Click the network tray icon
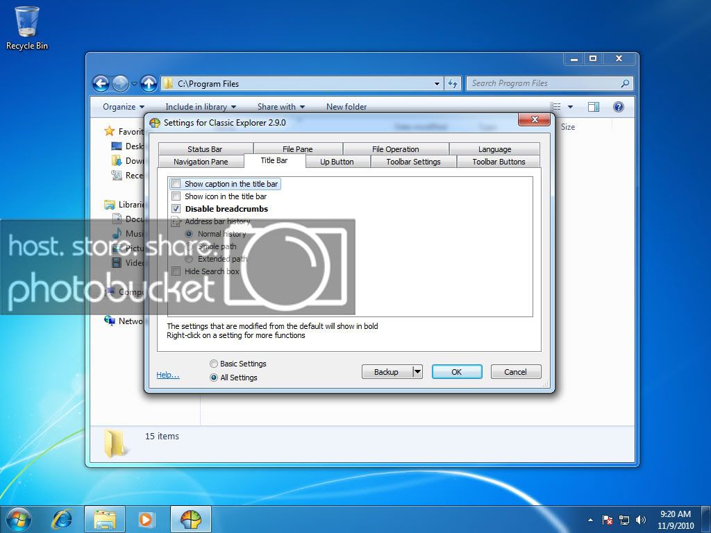 624,520
